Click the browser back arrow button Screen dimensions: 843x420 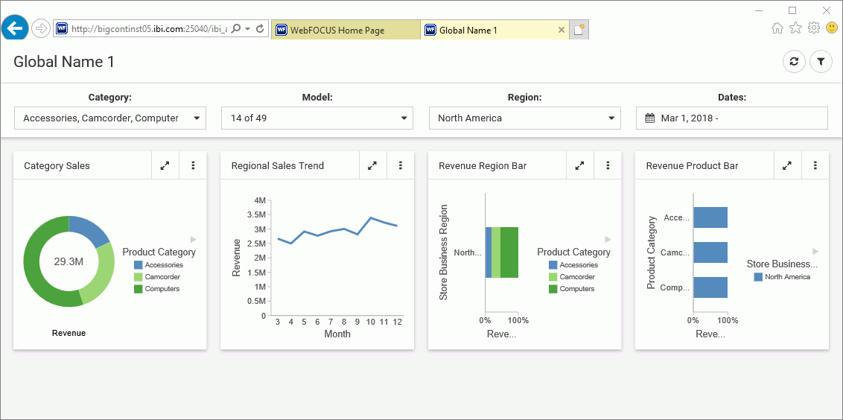[x=15, y=28]
